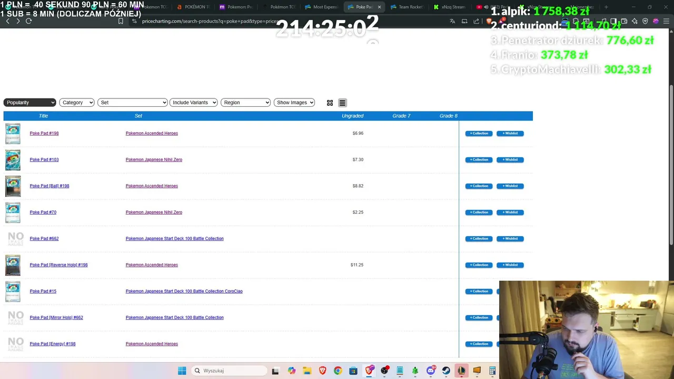Open Steam from taskbar
This screenshot has width=674, height=379.
click(x=446, y=371)
